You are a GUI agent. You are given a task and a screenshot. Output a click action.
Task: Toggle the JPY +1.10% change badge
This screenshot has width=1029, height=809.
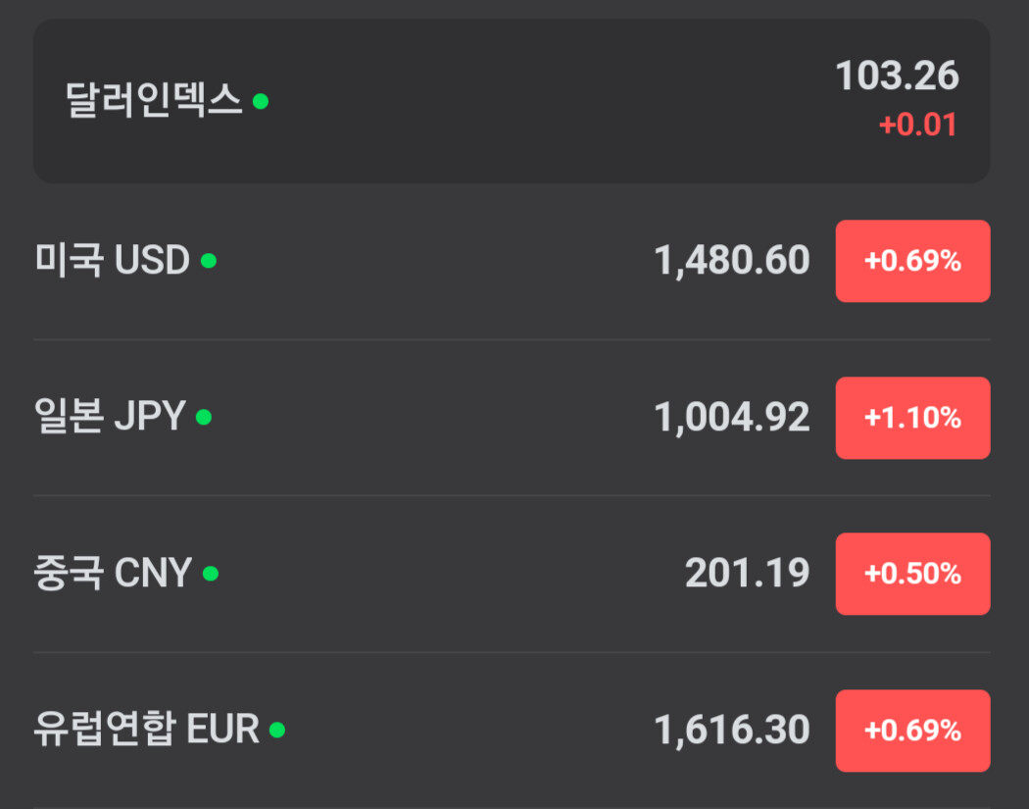[912, 418]
